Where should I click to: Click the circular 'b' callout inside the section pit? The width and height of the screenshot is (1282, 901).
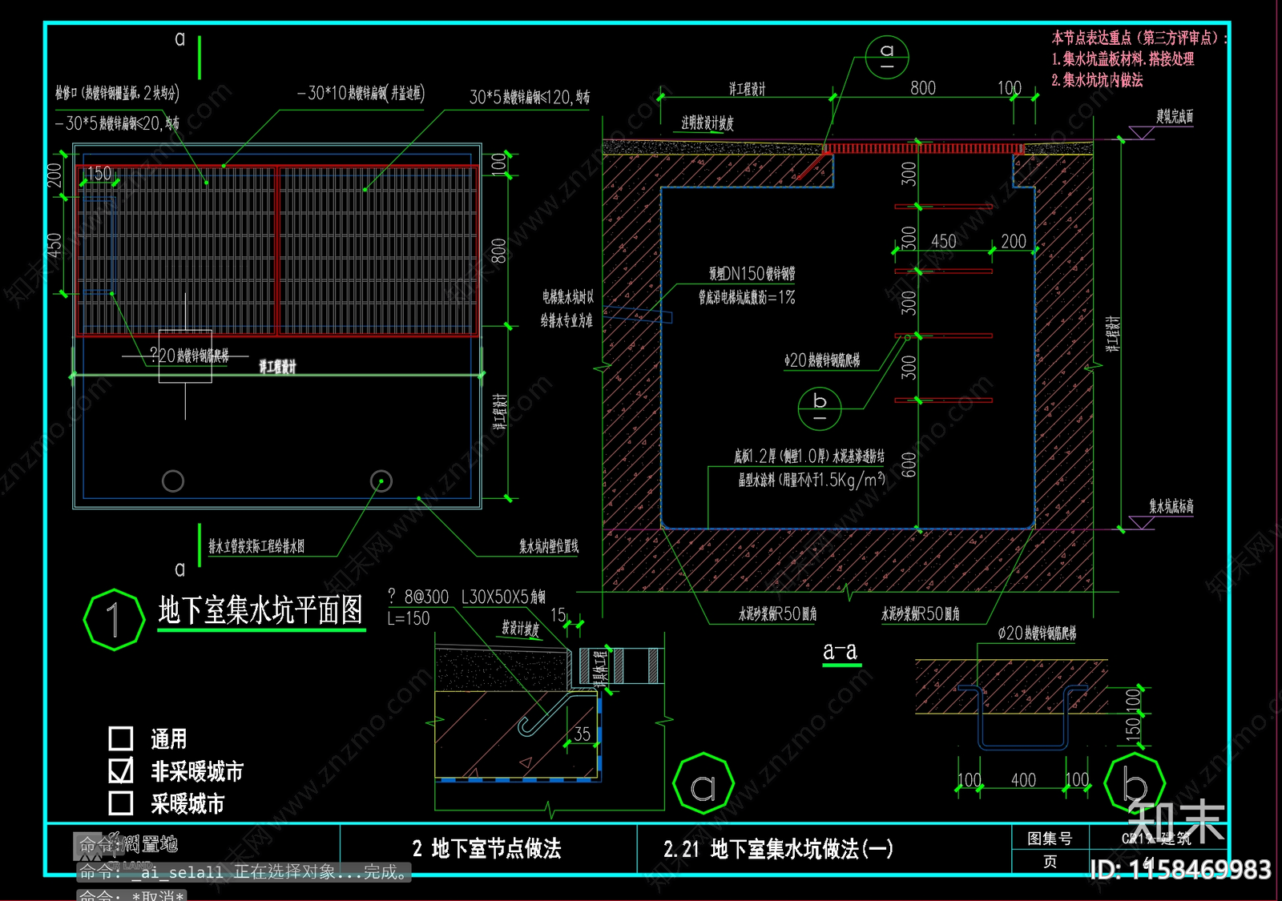pos(820,407)
